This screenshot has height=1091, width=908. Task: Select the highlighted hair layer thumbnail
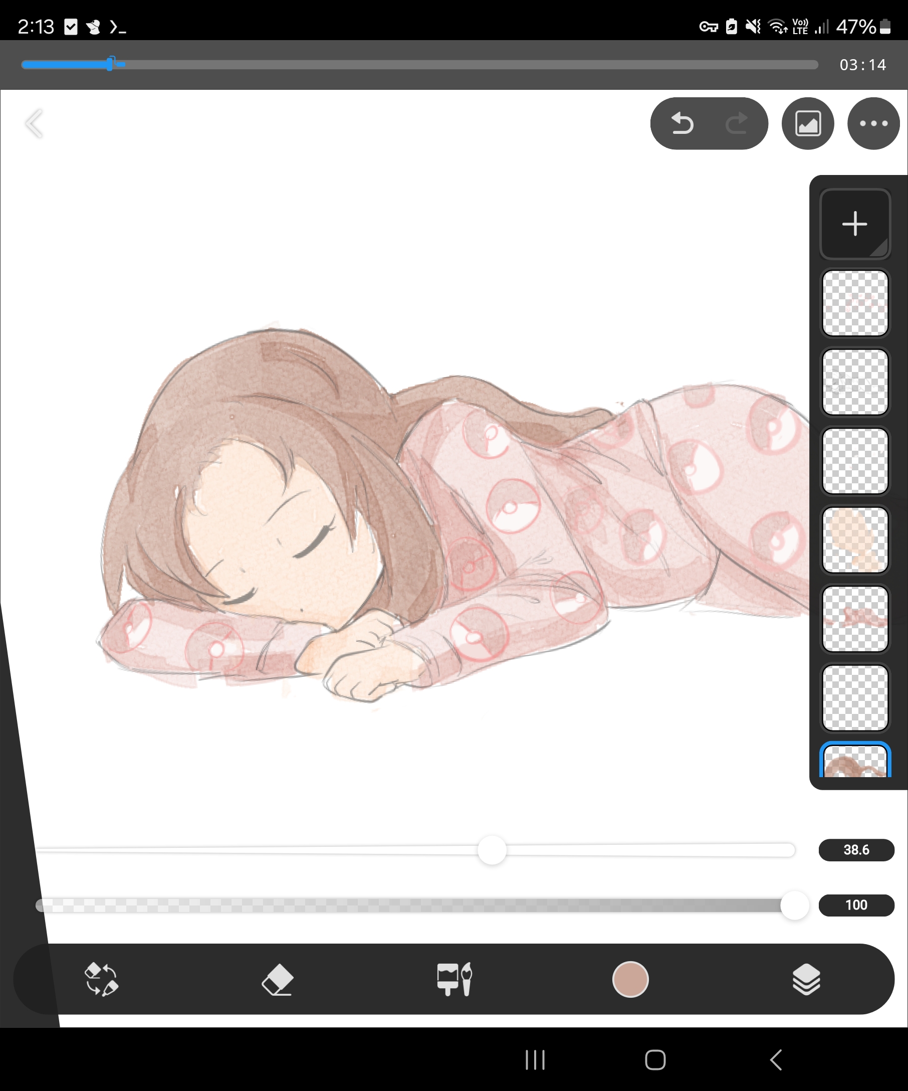pos(855,760)
